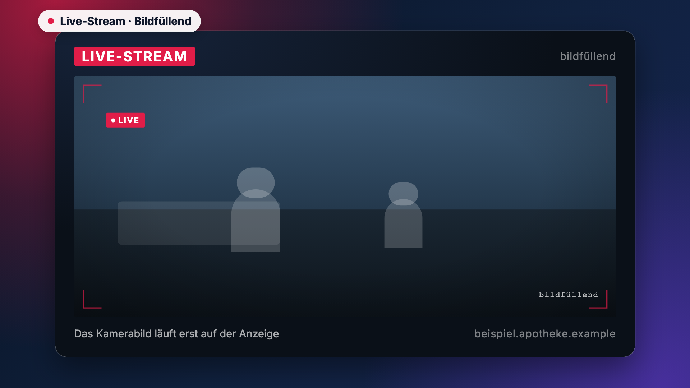Click the larger person silhouette in the camera preview
Screen dimensions: 690x388
[x=256, y=210]
